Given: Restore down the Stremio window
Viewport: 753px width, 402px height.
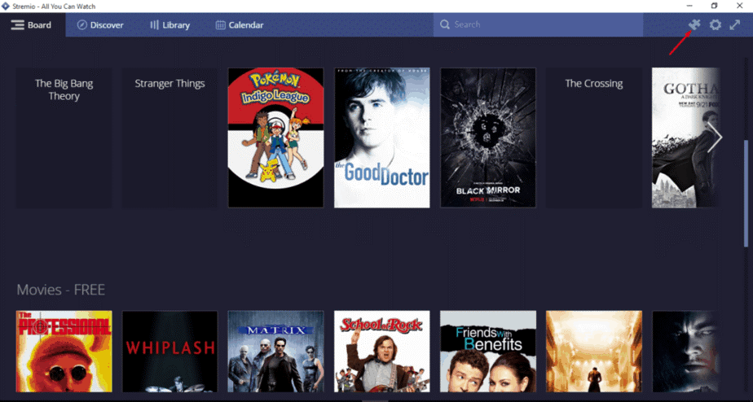Looking at the screenshot, I should click(715, 6).
